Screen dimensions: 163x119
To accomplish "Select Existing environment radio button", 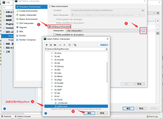I will click(x=50, y=27).
